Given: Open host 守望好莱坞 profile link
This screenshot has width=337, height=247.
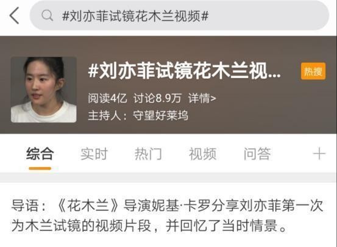Looking at the screenshot, I should coord(160,115).
